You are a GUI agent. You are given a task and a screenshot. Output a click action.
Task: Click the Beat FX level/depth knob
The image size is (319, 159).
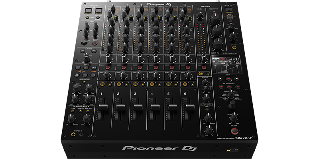pos(234,117)
